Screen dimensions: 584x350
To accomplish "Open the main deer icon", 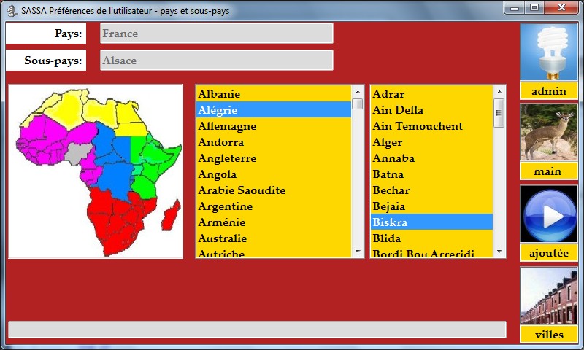I will point(548,133).
